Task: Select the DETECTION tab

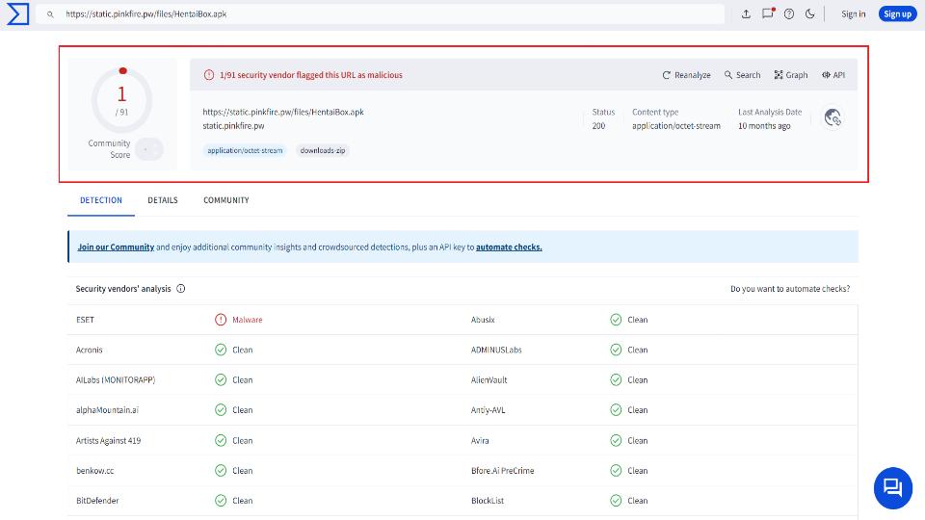Action: (101, 200)
